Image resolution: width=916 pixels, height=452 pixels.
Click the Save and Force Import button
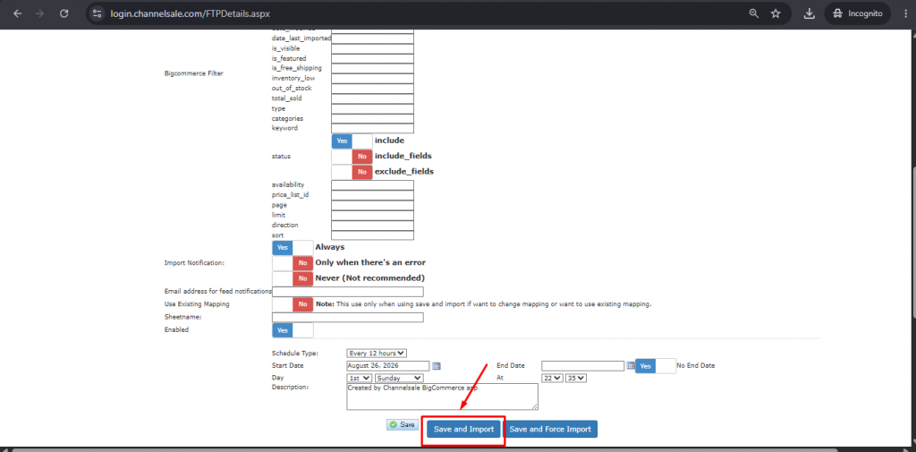(x=550, y=430)
